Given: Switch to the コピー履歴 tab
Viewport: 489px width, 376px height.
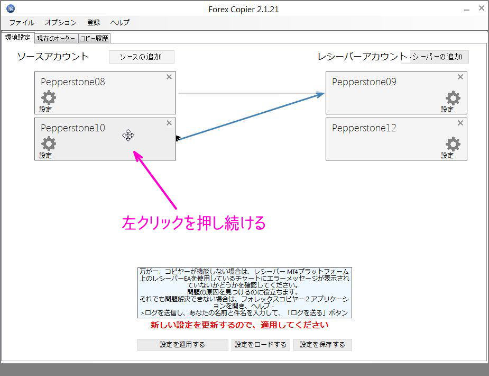Looking at the screenshot, I should [95, 38].
